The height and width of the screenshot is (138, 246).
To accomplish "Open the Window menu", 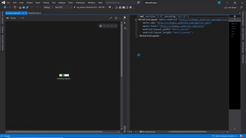I will click(x=91, y=3).
